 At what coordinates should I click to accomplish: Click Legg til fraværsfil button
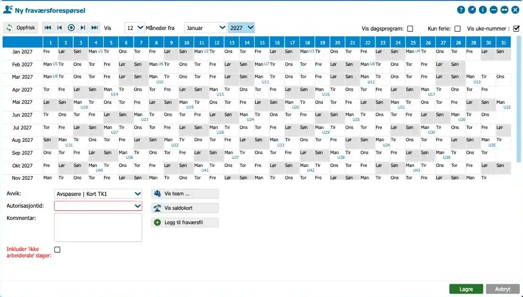click(185, 222)
